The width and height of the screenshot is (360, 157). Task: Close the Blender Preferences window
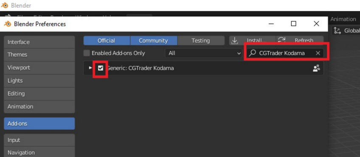coord(316,24)
